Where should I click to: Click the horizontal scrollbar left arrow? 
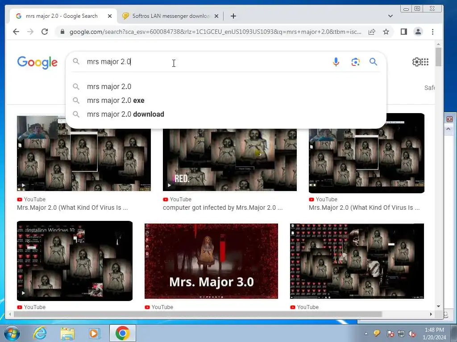coord(10,314)
